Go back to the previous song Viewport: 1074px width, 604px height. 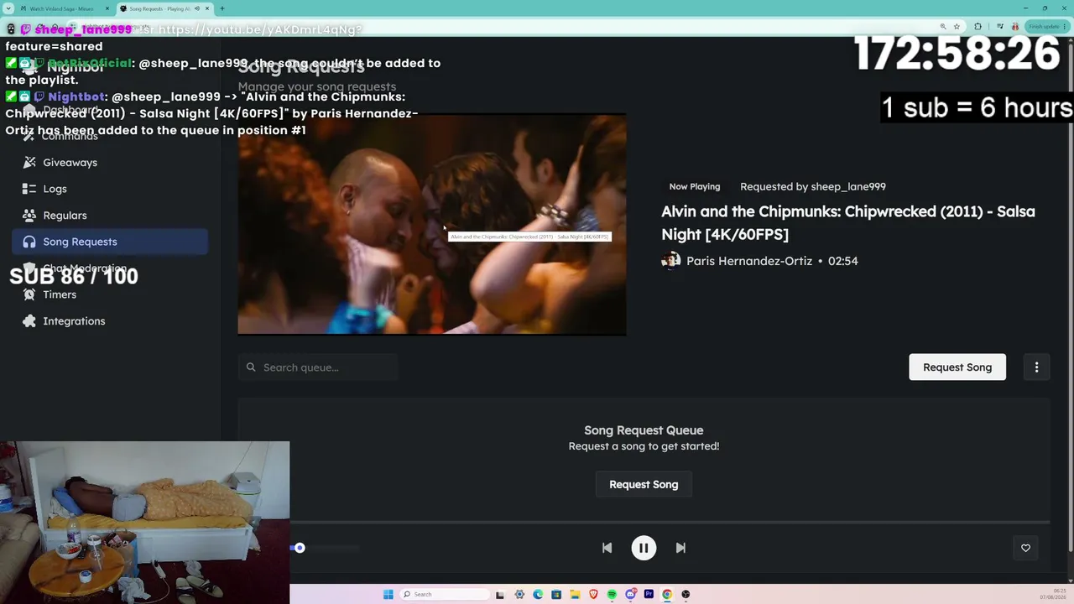pos(607,548)
